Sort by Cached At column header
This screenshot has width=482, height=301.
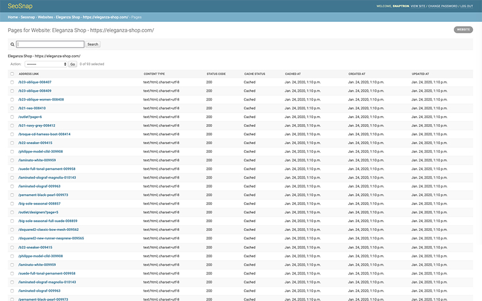point(292,74)
